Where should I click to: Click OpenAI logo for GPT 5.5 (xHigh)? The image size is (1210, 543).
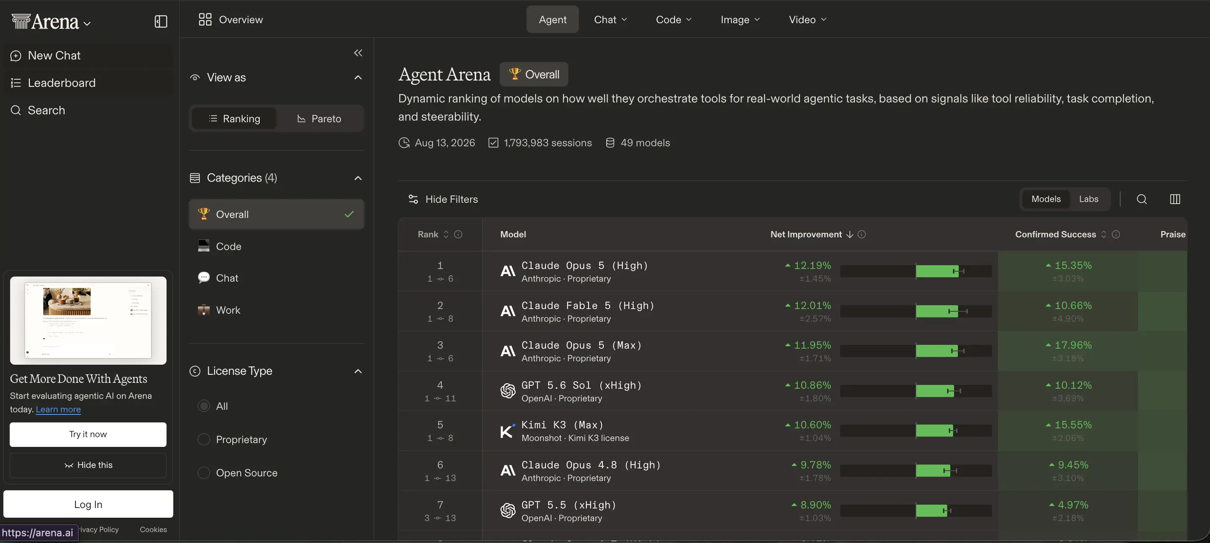pos(508,511)
